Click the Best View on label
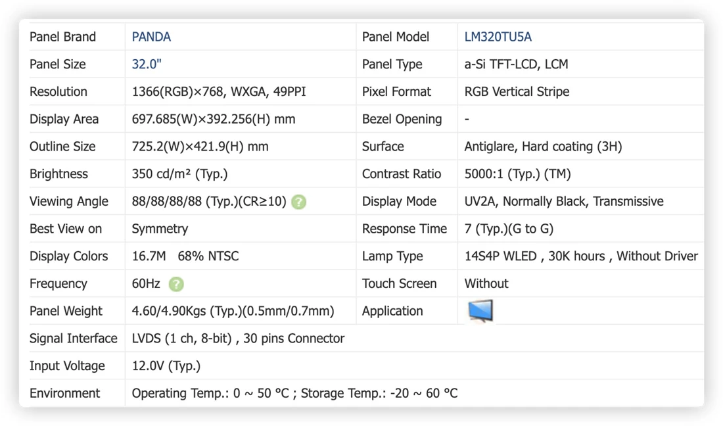This screenshot has height=426, width=723. tap(66, 229)
